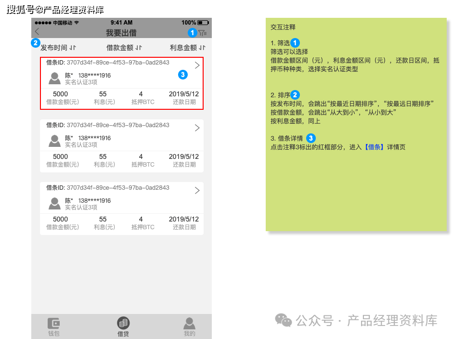
Task: Tap 2019/5/12 date in third card
Action: point(184,219)
